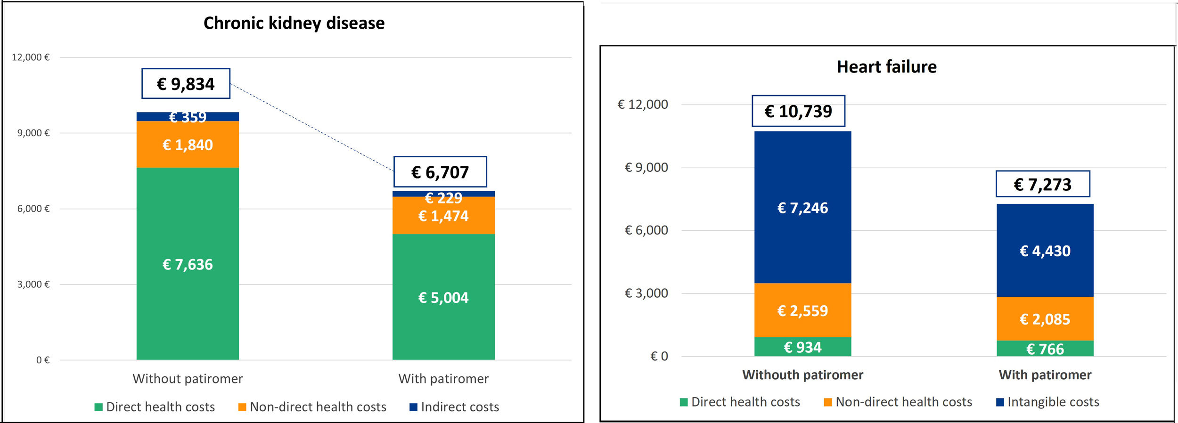Click the blue Intangible costs legend swatch
Screen dimensions: 1178x423
1000,402
